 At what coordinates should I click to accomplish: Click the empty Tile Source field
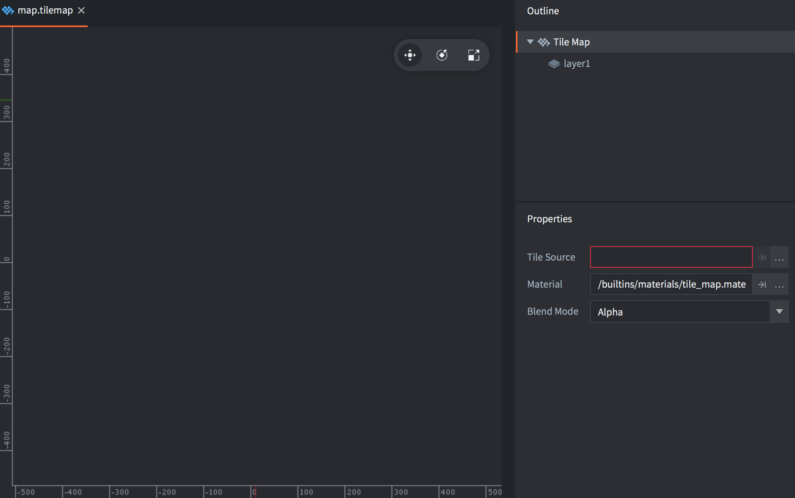tap(671, 257)
